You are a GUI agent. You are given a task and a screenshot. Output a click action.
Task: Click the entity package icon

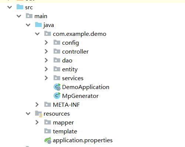57,69
